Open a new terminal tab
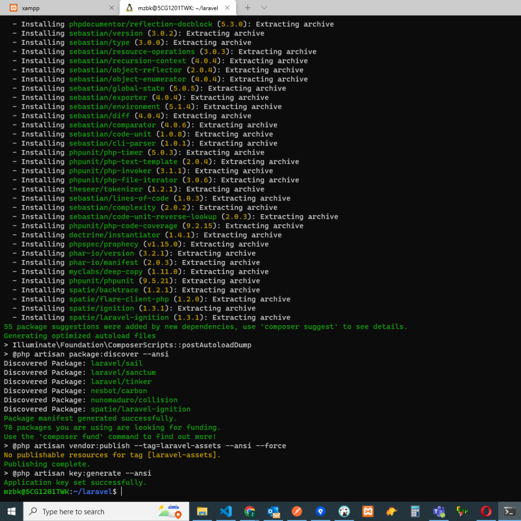The height and width of the screenshot is (521, 521). (248, 8)
